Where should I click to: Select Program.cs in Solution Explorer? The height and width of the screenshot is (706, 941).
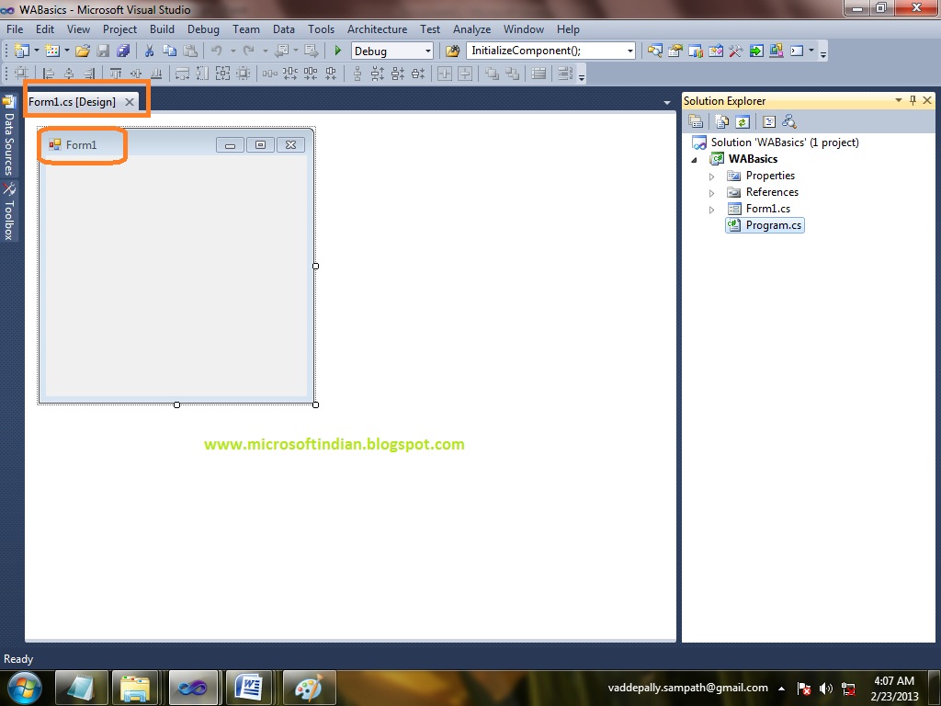pos(772,225)
